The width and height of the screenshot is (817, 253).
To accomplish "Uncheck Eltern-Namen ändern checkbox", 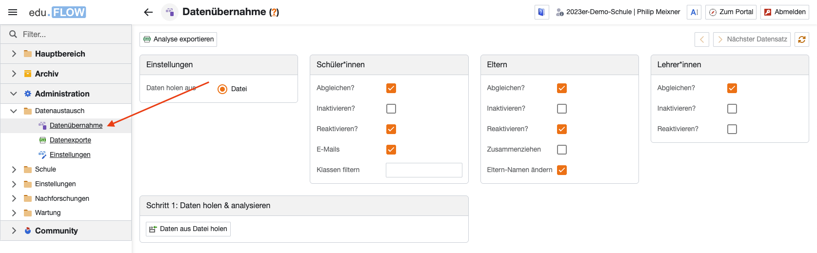I will [562, 170].
